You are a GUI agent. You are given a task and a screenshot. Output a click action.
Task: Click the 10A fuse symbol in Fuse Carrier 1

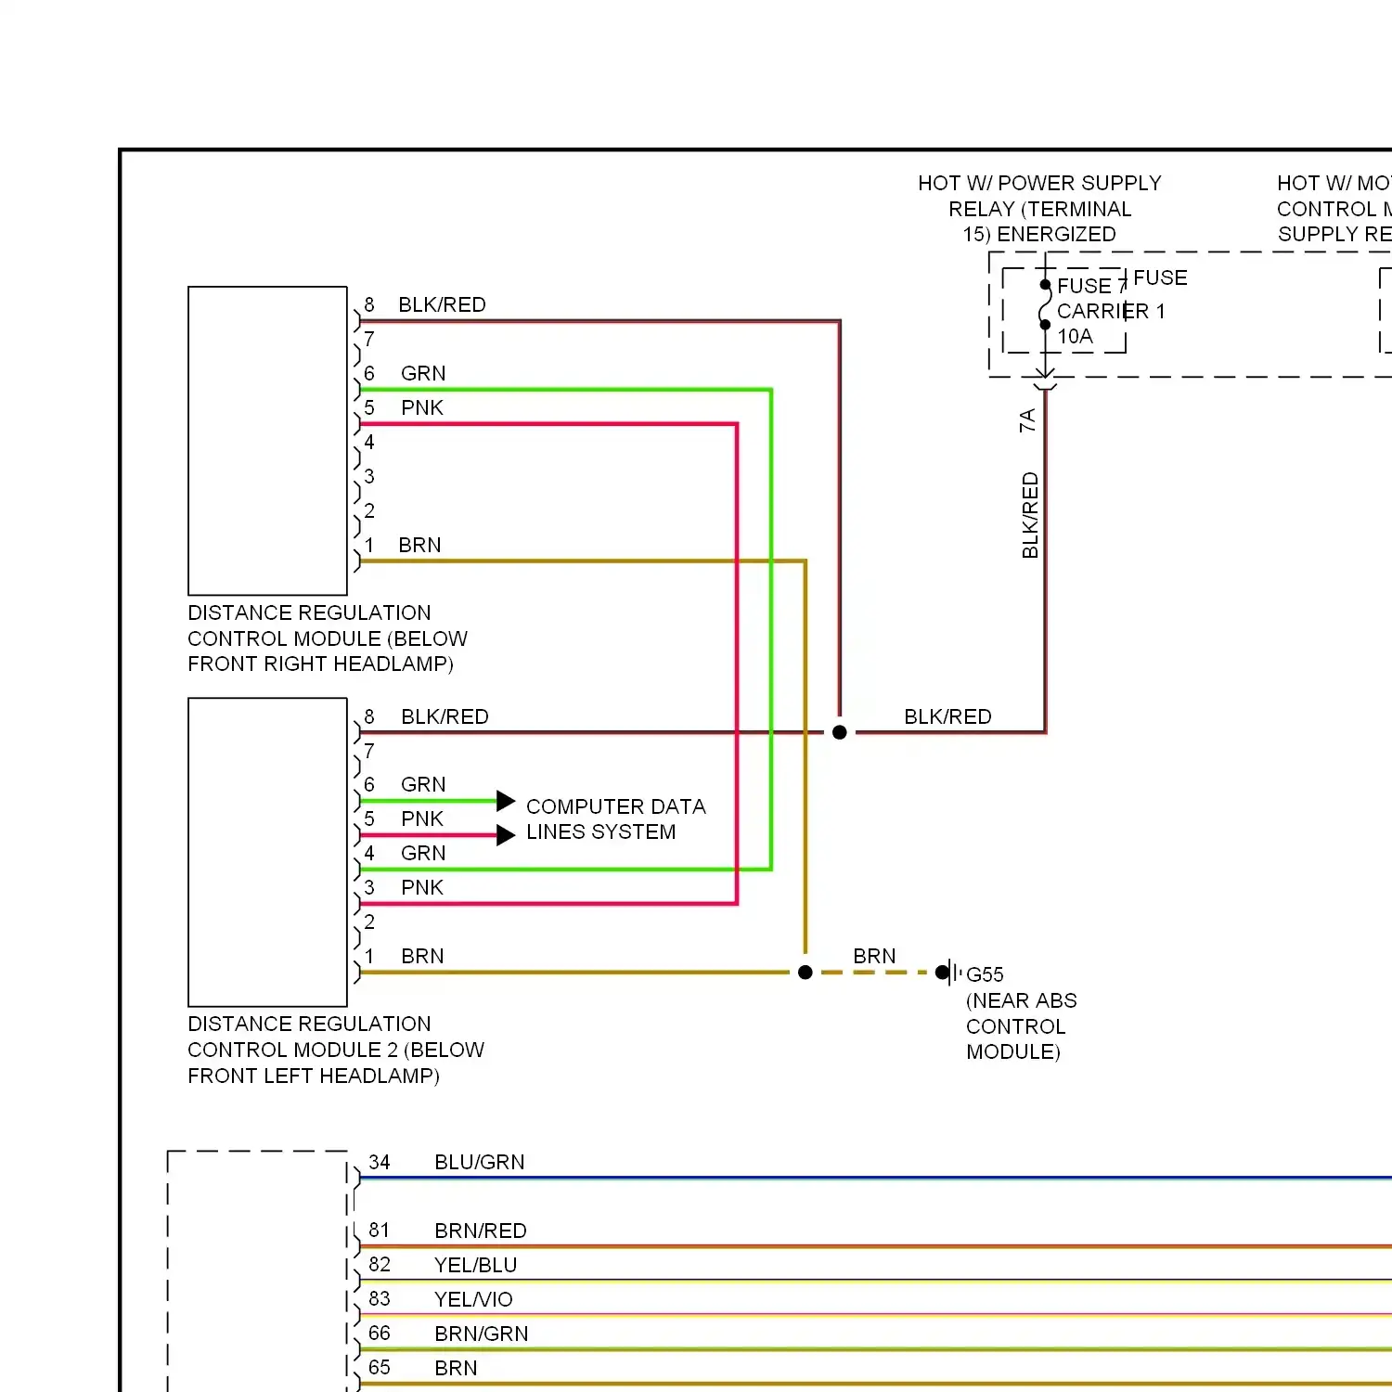click(x=1045, y=305)
